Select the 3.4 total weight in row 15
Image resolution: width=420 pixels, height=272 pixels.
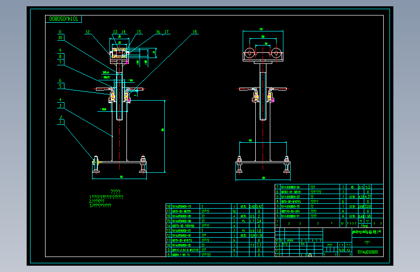pyautogui.click(x=259, y=221)
